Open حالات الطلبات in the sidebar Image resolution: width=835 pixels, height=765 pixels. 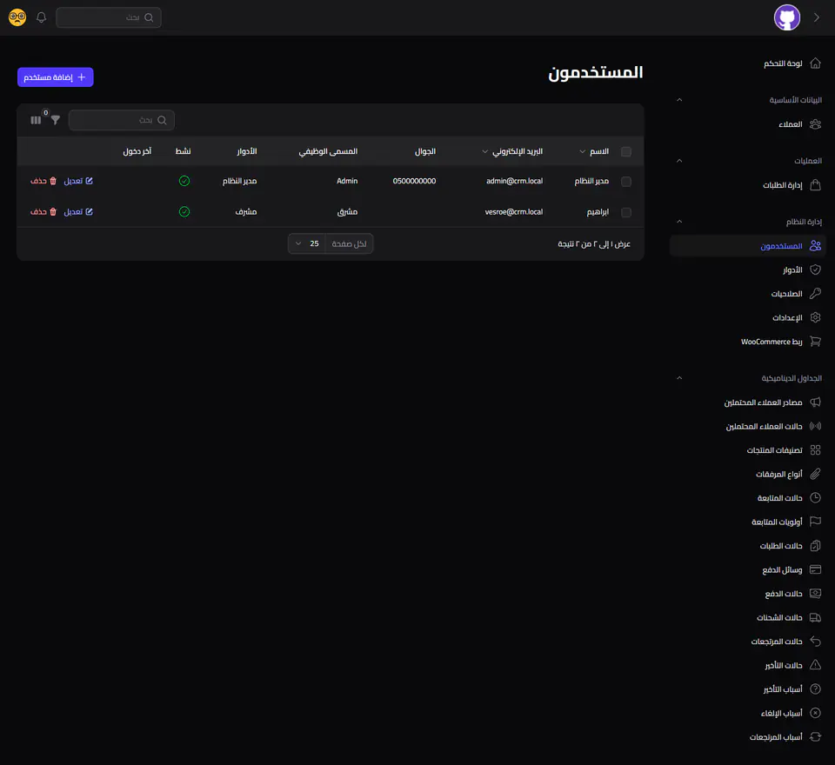tap(748, 546)
